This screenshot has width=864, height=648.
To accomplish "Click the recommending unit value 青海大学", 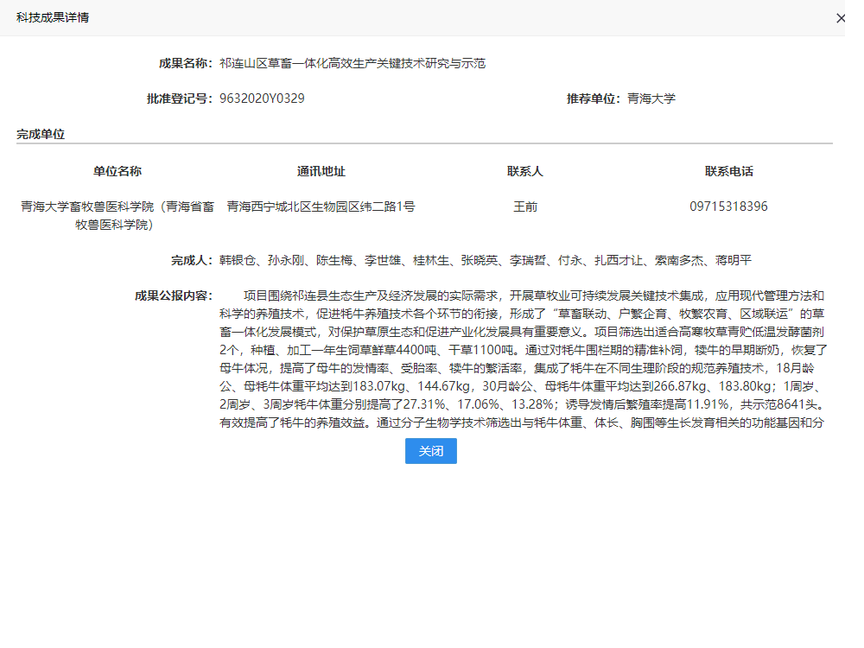I will (651, 98).
